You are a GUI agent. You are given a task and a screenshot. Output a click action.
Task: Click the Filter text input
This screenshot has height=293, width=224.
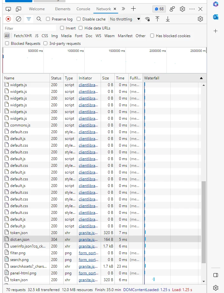point(30,28)
